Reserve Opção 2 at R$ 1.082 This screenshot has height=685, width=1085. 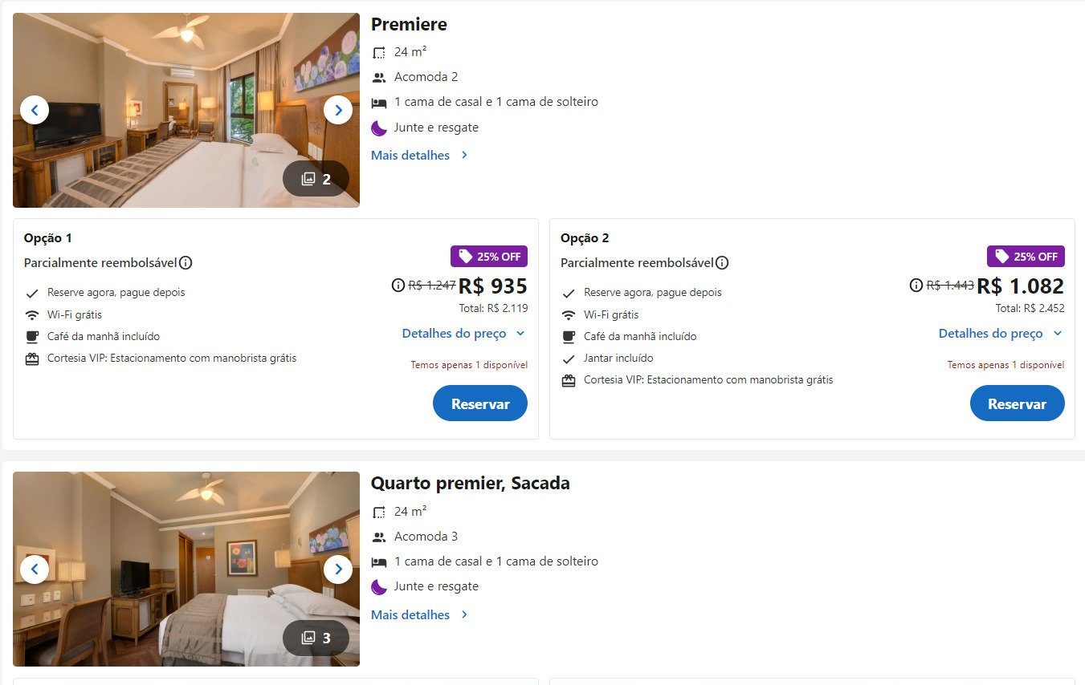1017,403
